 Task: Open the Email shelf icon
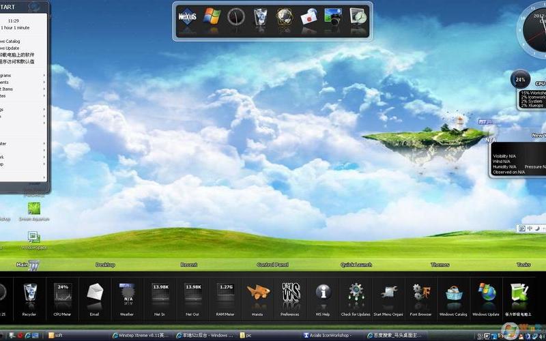95,292
